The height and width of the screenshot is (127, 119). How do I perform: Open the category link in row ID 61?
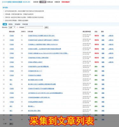tap(12, 40)
